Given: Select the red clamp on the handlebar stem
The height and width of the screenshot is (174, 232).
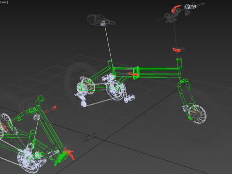Looking at the screenshot, I should click(x=176, y=49).
